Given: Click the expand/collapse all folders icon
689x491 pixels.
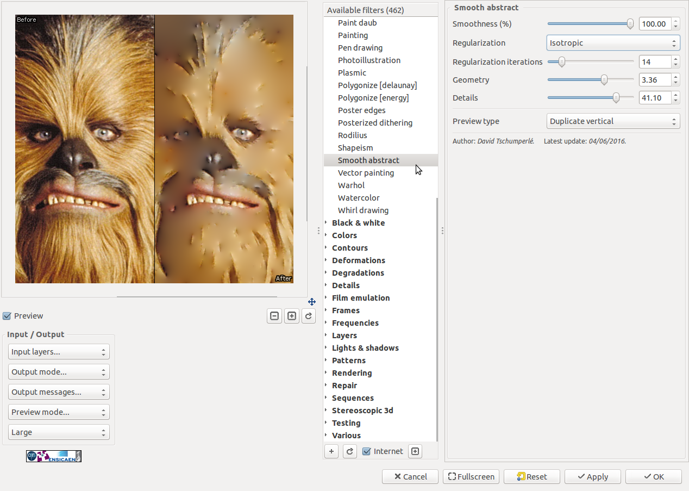Looking at the screenshot, I should [415, 451].
